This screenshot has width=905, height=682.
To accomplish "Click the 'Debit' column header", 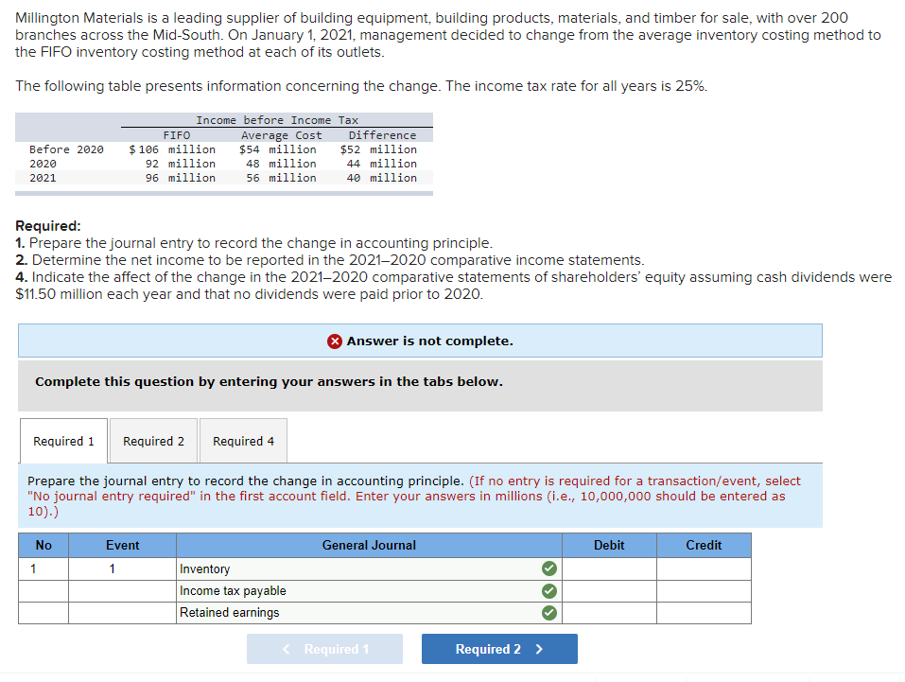I will pos(610,545).
